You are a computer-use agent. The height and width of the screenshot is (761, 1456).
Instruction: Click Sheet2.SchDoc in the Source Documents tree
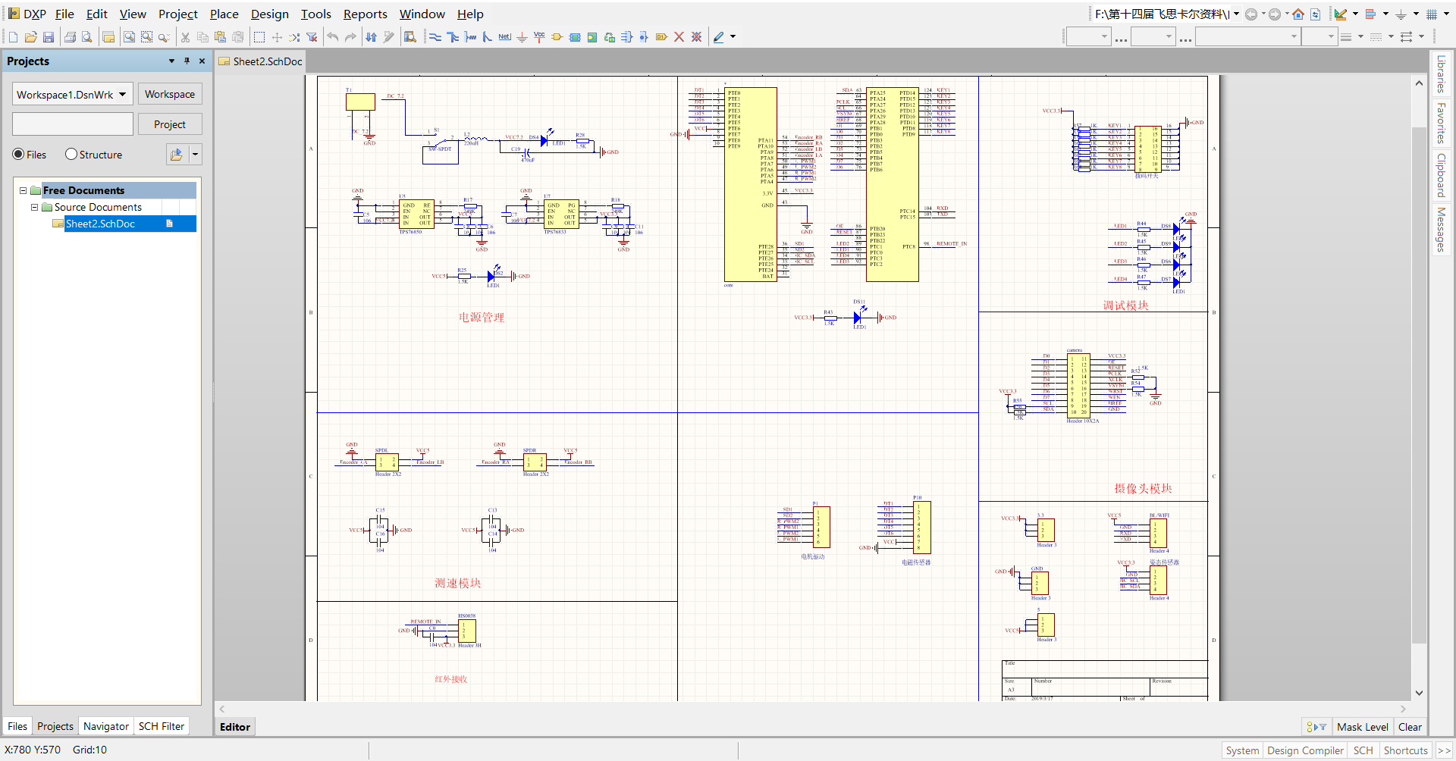101,224
